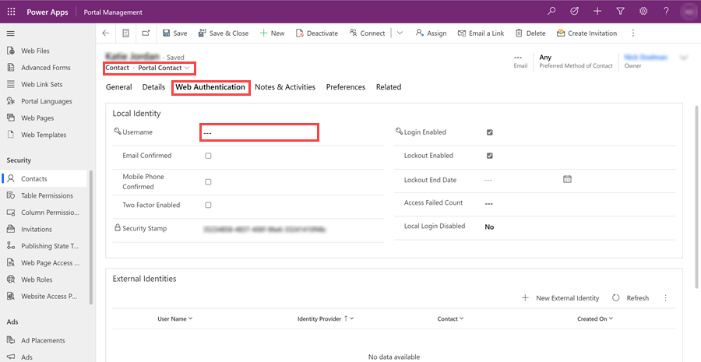This screenshot has height=362, width=701.
Task: Click Create Invitation command
Action: coord(587,33)
